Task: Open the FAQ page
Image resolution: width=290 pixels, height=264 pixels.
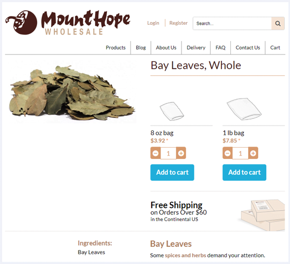Action: pos(221,47)
